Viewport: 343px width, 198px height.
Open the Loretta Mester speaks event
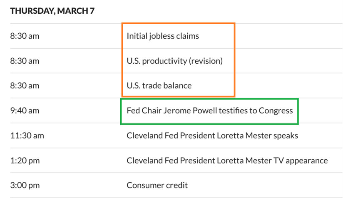click(212, 135)
